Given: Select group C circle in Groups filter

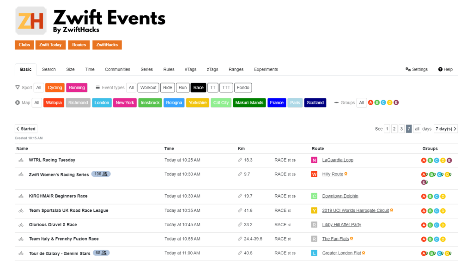Looking at the screenshot, I should [383, 103].
